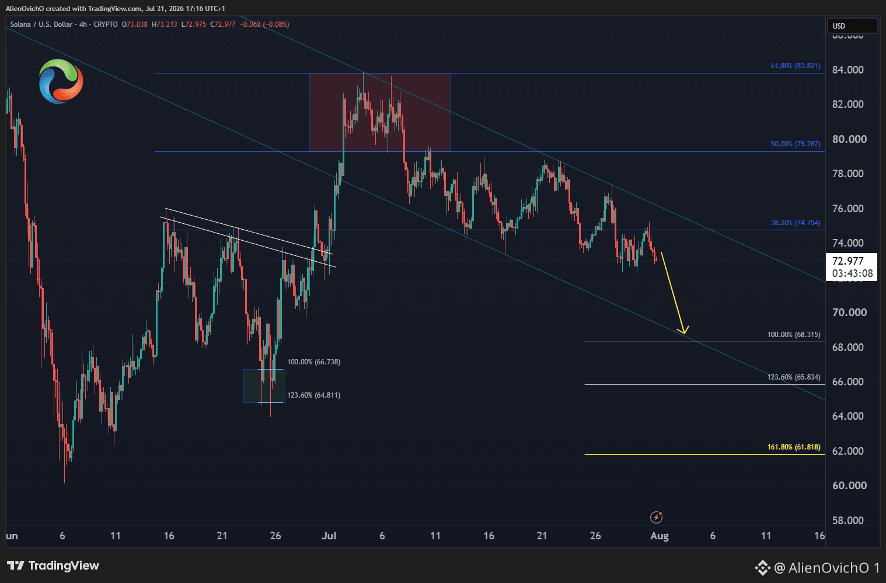886x583 pixels.
Task: Click the 84.000 price axis label
Action: (x=847, y=70)
